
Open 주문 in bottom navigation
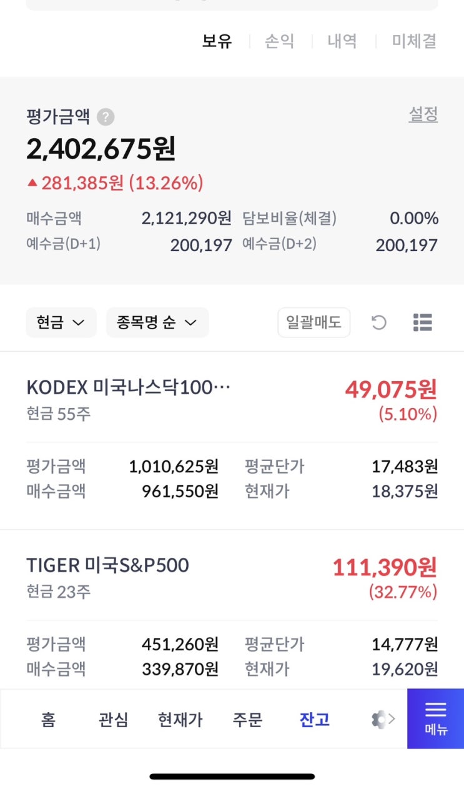247,720
